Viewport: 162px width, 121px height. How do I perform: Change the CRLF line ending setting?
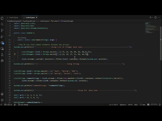coord(136,105)
